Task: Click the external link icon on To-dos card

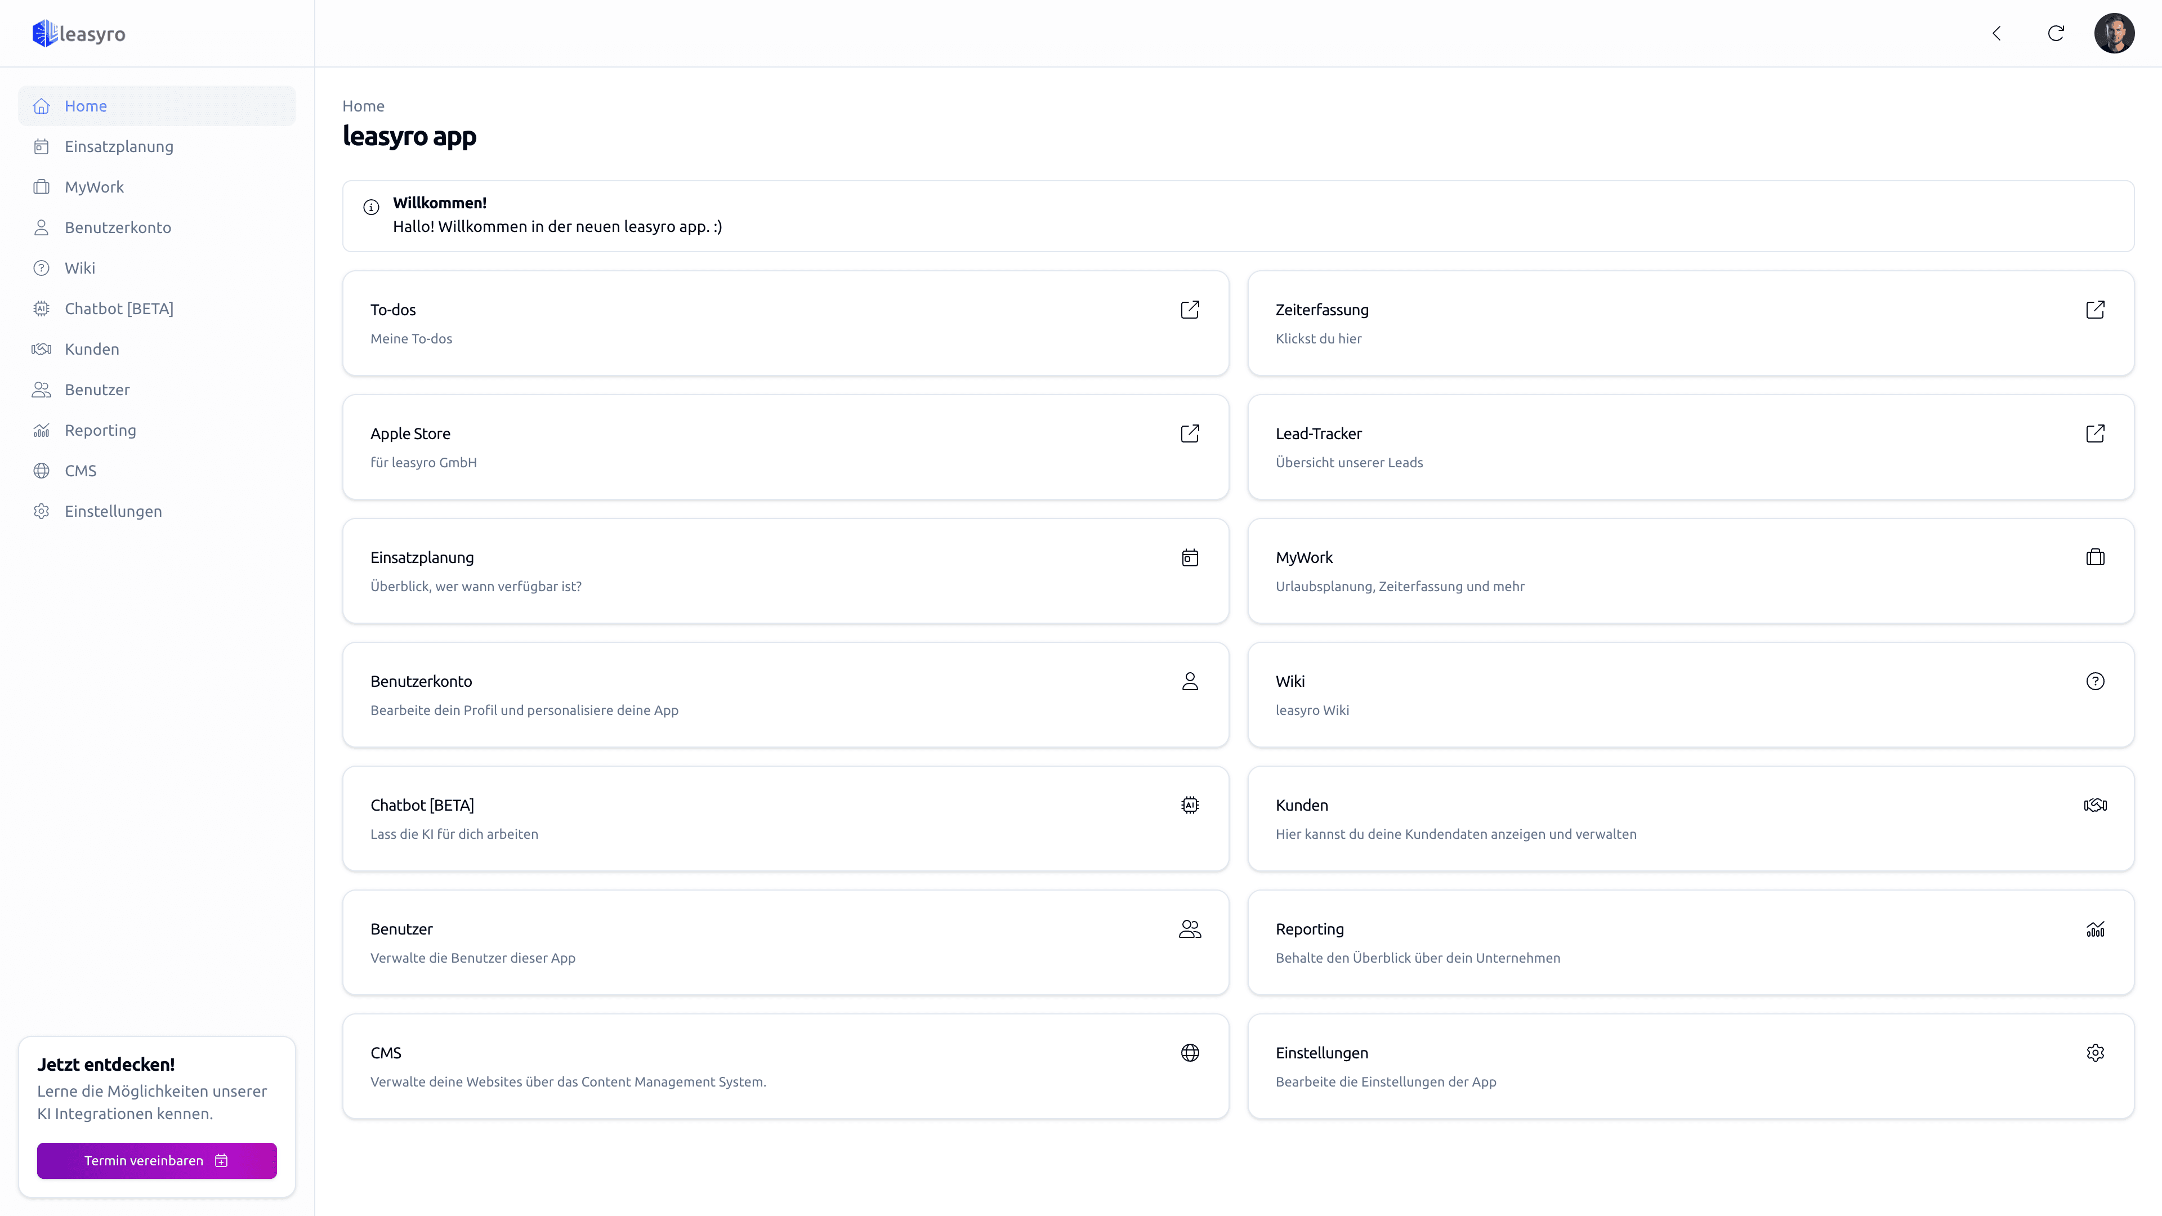Action: (1189, 310)
